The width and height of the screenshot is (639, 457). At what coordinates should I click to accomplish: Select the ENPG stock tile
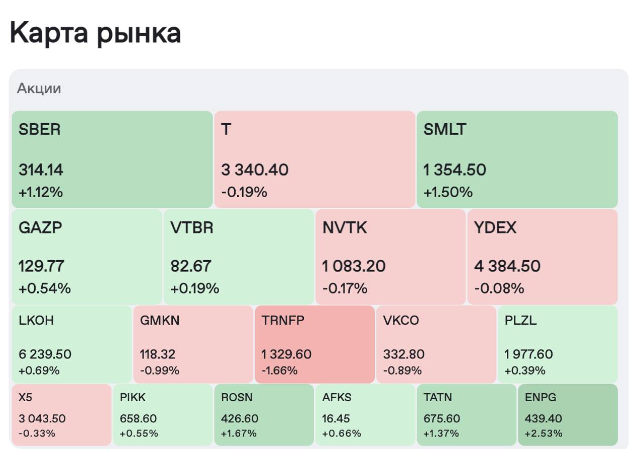(568, 415)
